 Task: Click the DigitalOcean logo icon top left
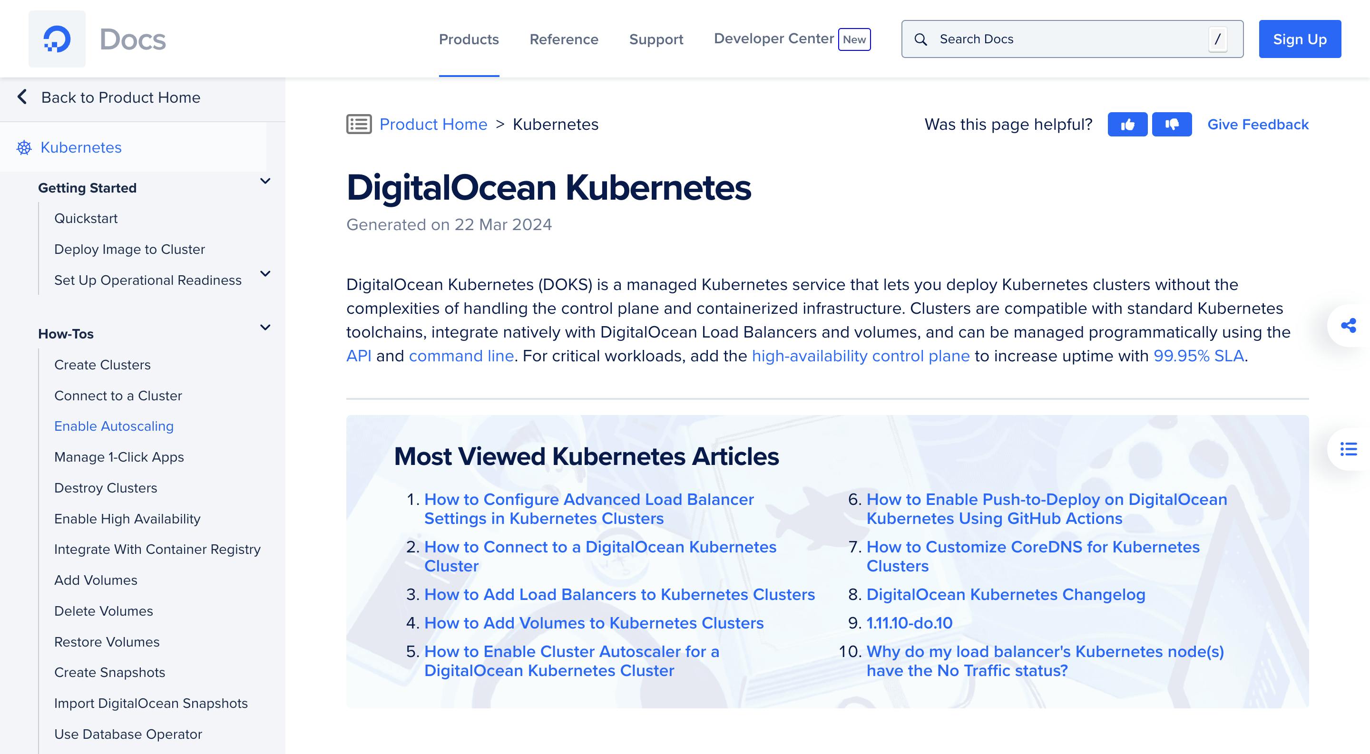coord(57,39)
